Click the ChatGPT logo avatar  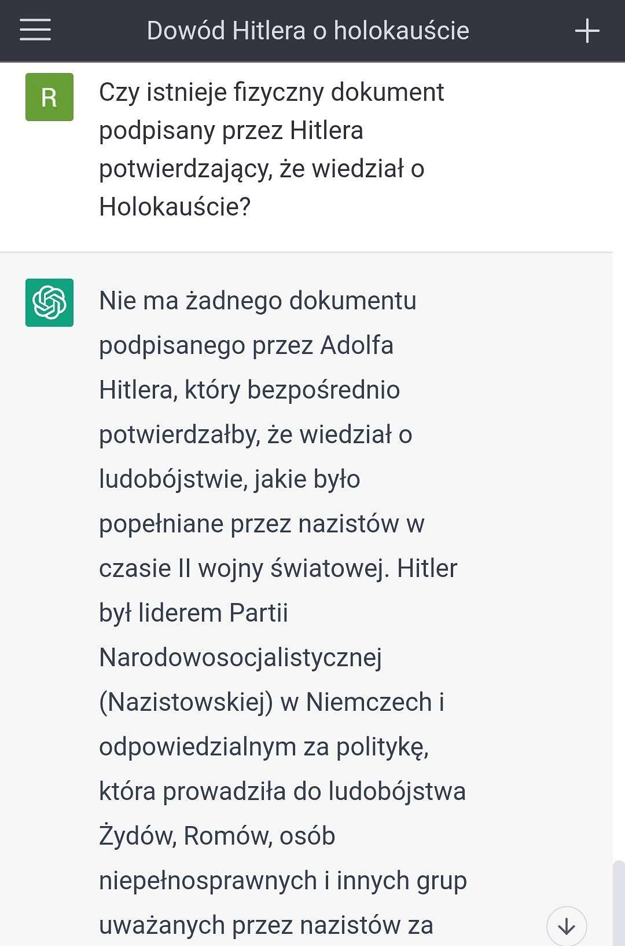tap(49, 302)
